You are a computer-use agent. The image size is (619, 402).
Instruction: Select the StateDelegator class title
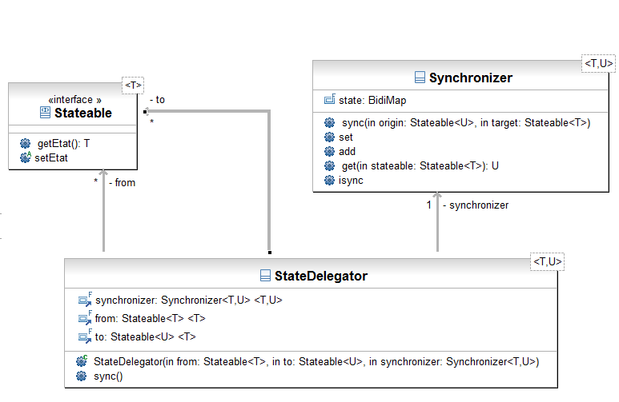(321, 276)
